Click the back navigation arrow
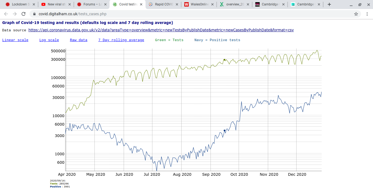373x194 pixels. click(6, 14)
